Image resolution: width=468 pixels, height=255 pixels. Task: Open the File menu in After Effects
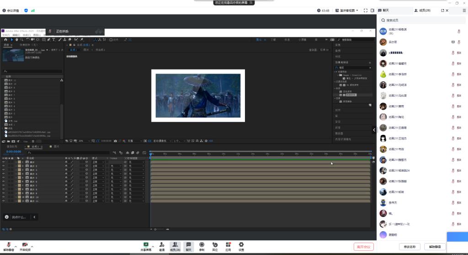tap(5, 35)
